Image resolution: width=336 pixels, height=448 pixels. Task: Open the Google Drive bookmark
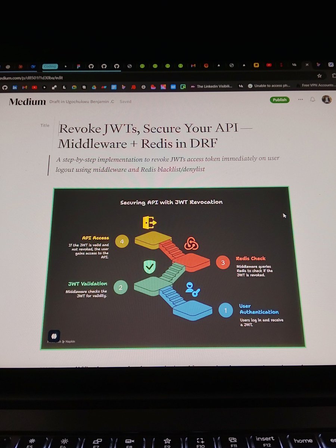pos(94,87)
